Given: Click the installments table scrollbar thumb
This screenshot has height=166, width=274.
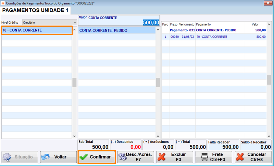Looking at the screenshot, I should (x=269, y=80).
